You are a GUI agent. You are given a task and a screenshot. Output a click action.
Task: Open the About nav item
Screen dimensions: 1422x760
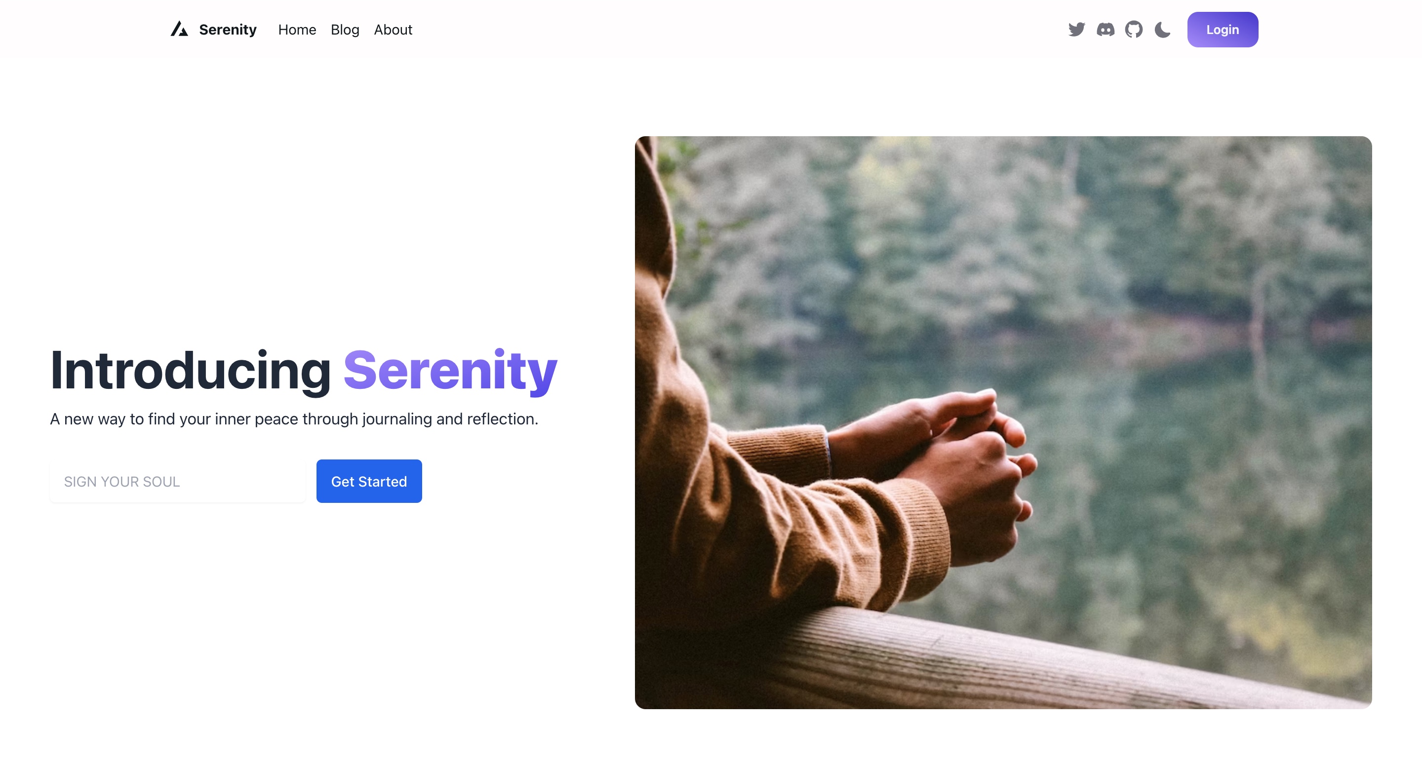[x=393, y=30]
